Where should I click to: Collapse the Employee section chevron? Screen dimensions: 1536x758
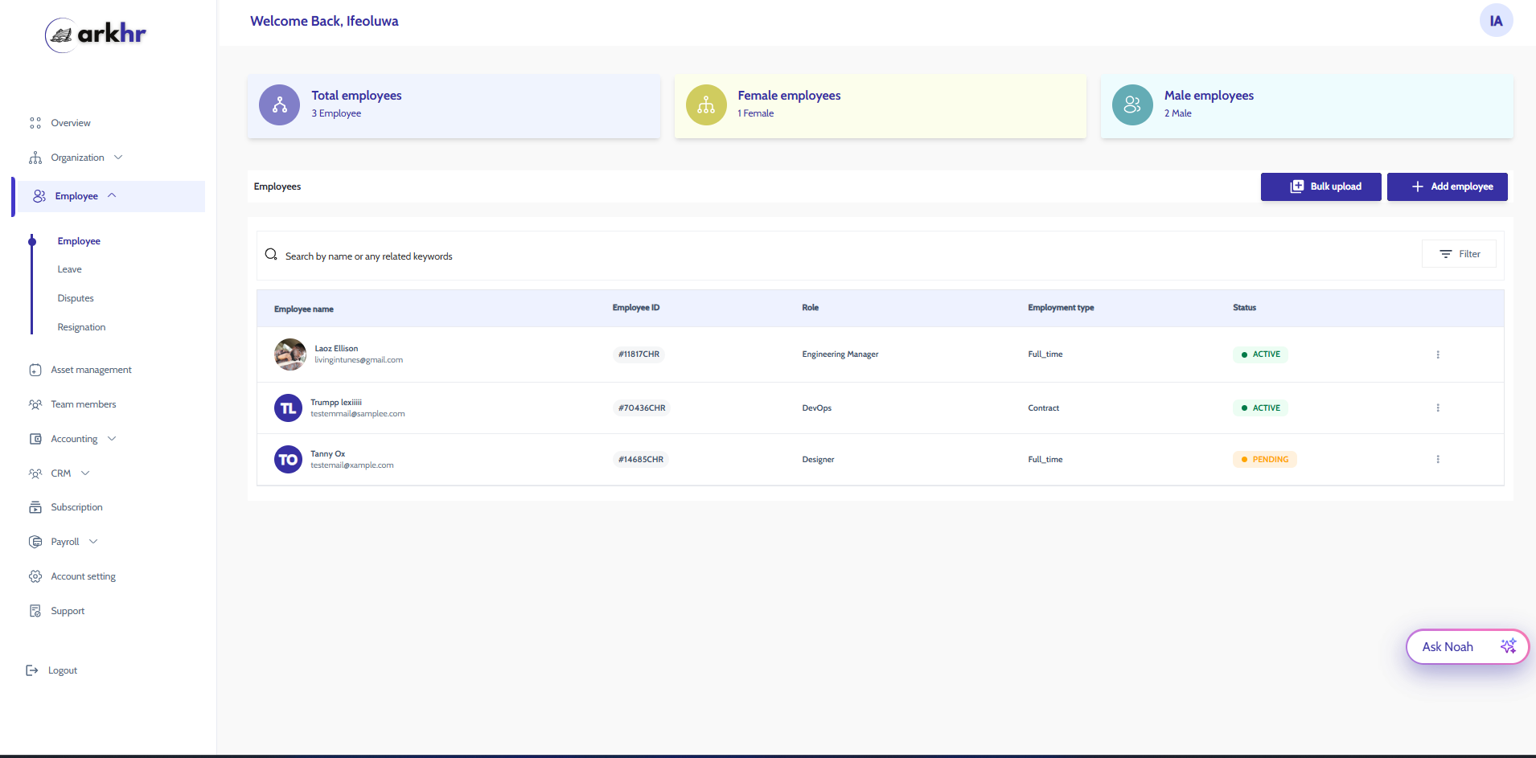point(112,195)
